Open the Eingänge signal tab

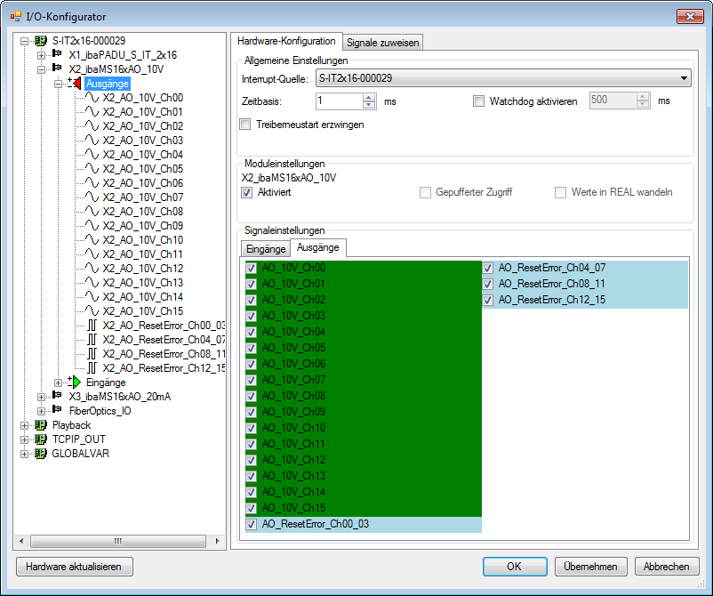[x=266, y=249]
